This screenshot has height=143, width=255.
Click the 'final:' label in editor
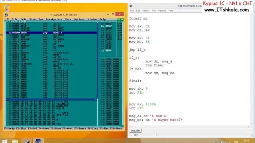(135, 81)
